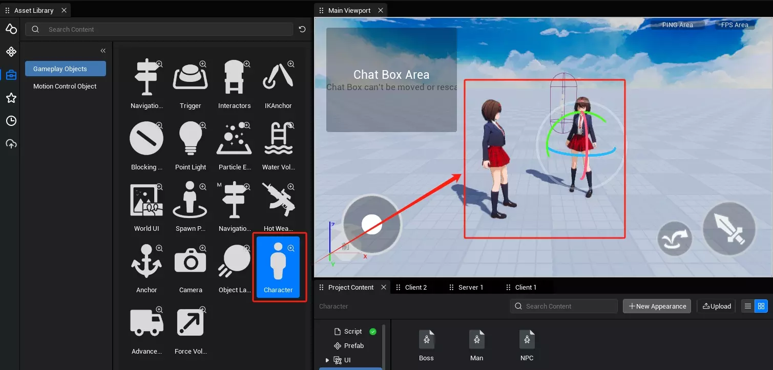Viewport: 773px width, 370px height.
Task: Select the Point Light asset
Action: click(191, 146)
